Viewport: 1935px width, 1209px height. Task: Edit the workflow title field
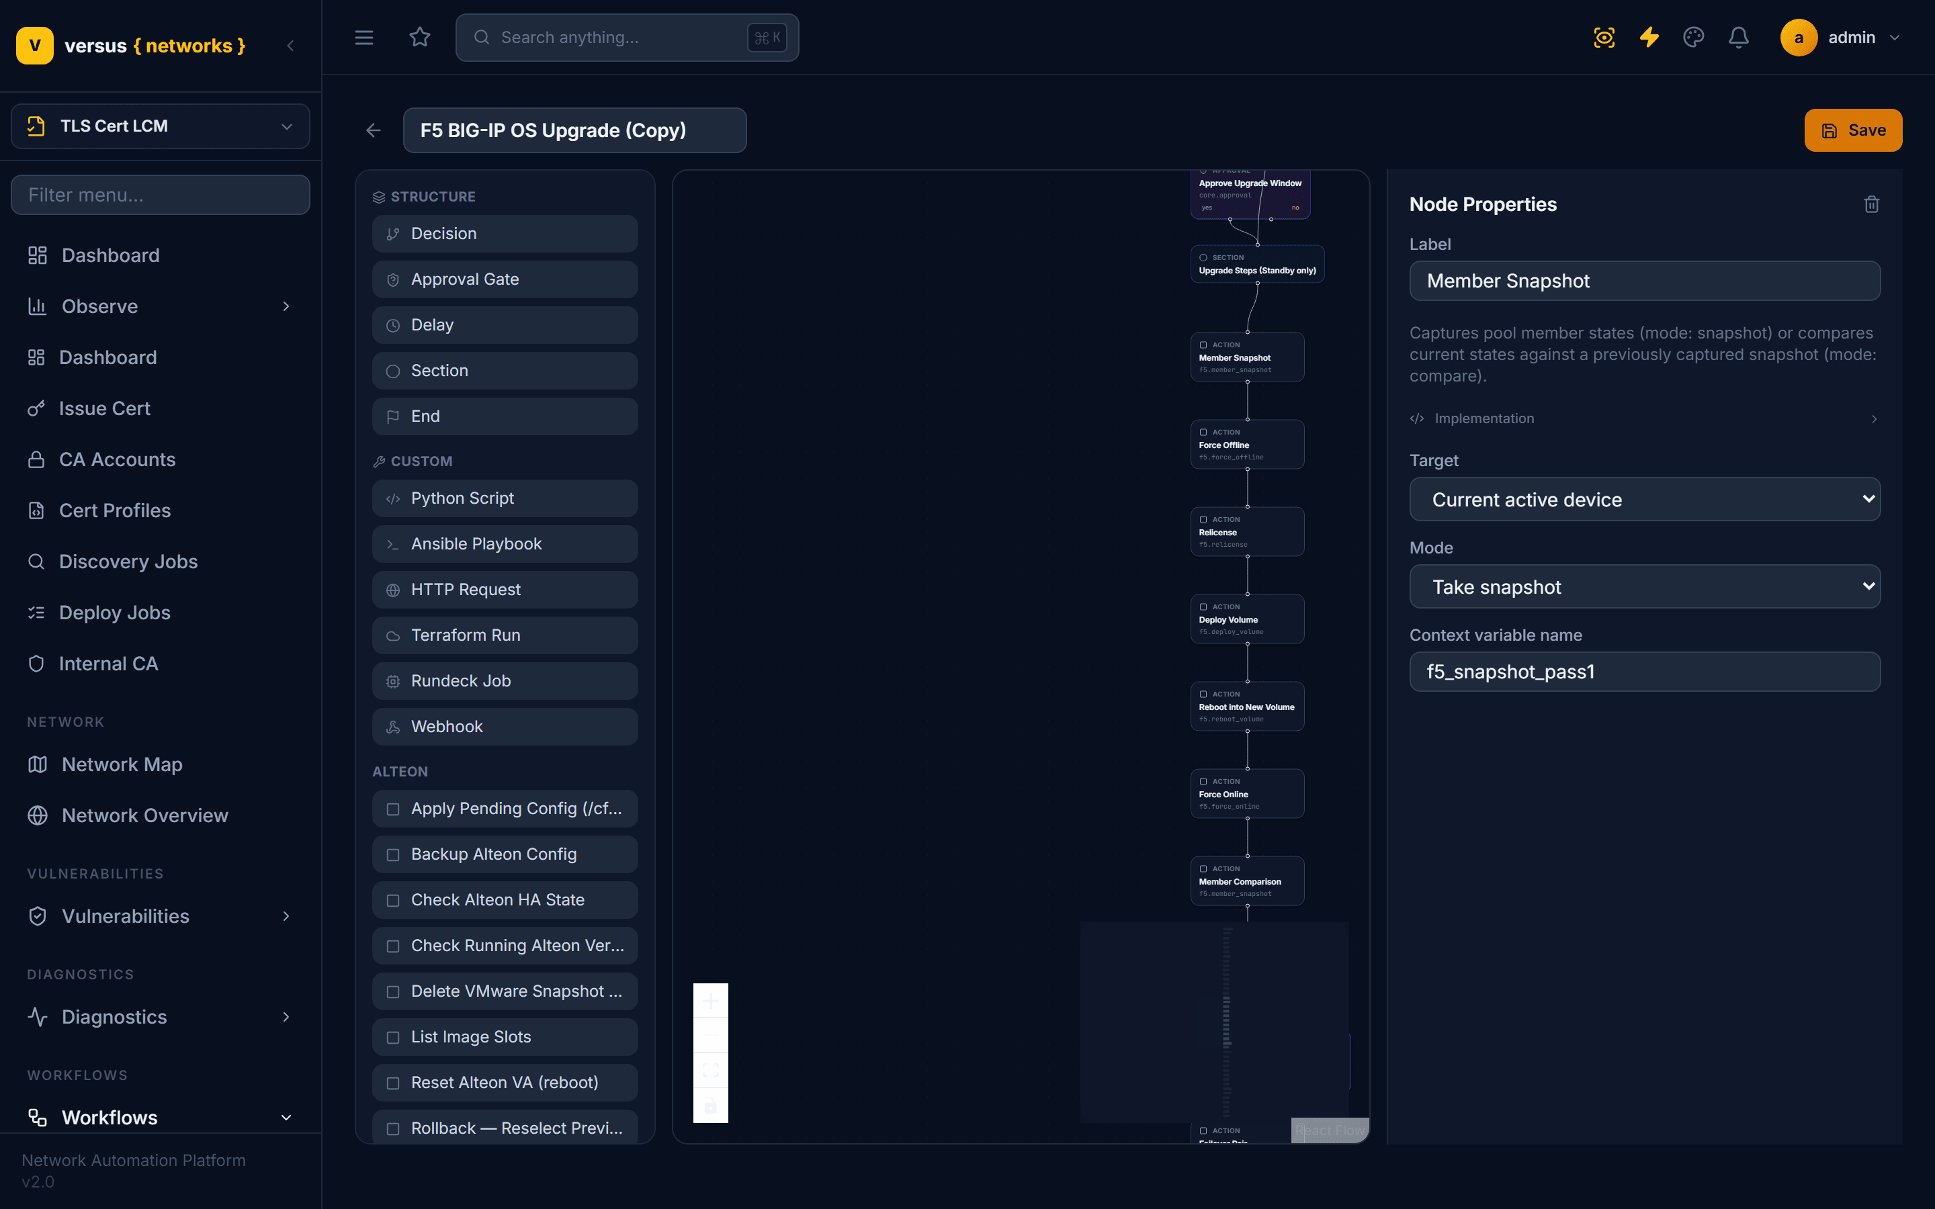574,130
